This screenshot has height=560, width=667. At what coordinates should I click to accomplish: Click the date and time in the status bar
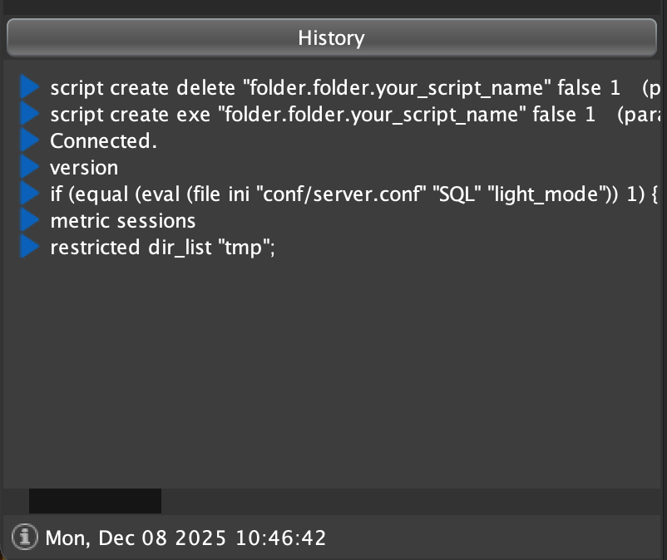(x=185, y=538)
